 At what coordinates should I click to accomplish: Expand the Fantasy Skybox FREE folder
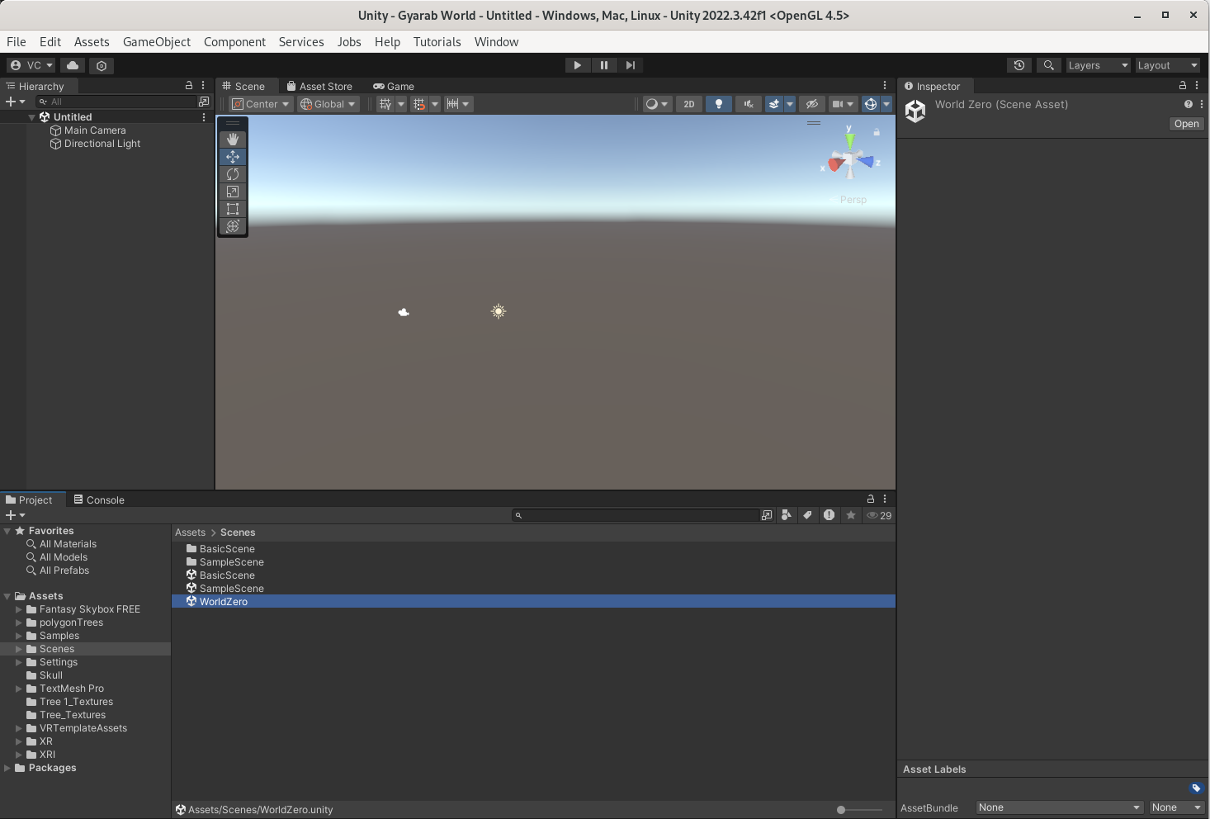19,609
